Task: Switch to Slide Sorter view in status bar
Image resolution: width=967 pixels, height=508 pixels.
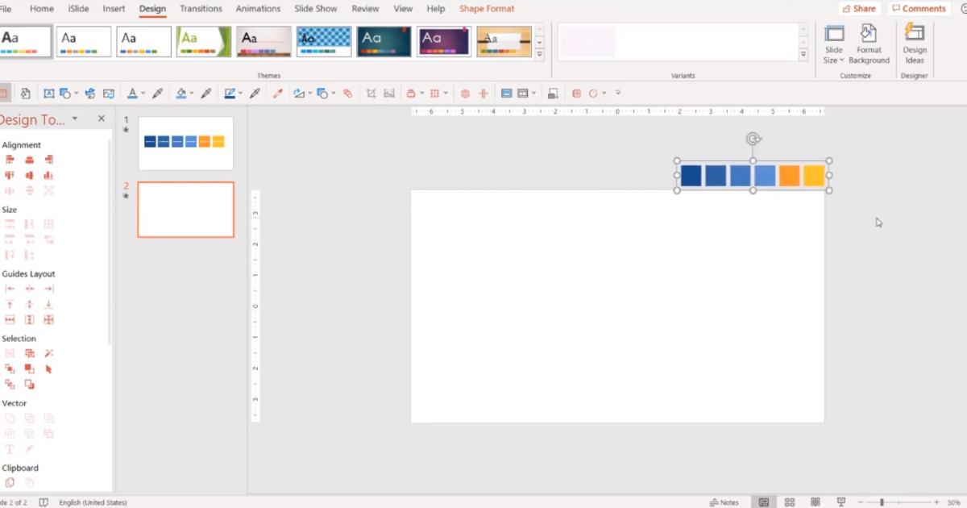Action: [791, 501]
